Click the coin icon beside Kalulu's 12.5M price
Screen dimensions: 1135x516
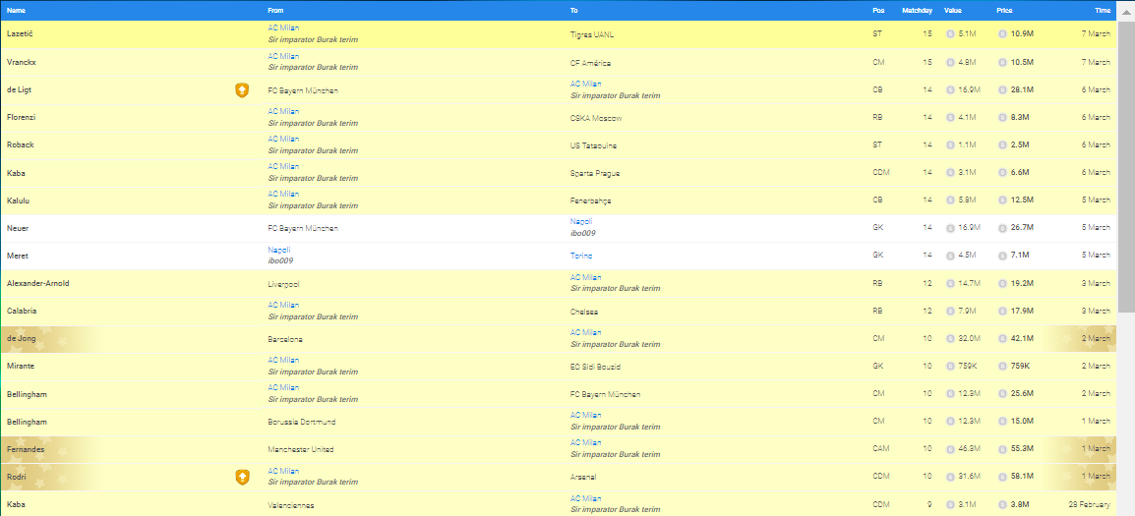click(x=1002, y=200)
